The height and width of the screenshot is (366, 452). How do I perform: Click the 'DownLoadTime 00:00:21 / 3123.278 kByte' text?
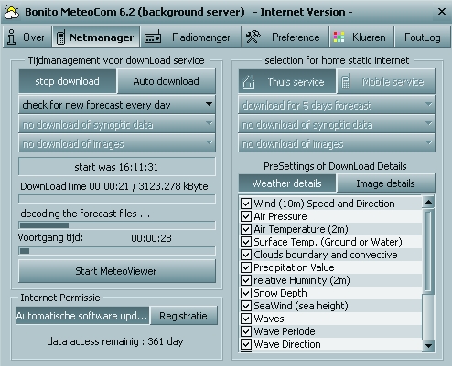pos(114,186)
